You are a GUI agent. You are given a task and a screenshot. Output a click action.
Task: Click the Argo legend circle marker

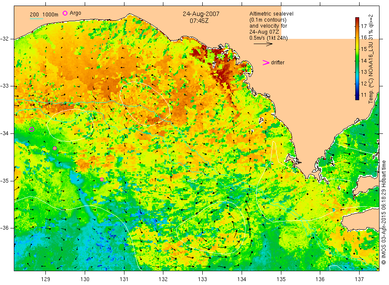click(x=65, y=13)
